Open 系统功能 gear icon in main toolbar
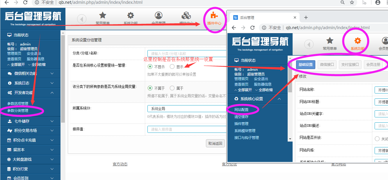The height and width of the screenshot is (180, 388). click(x=131, y=16)
